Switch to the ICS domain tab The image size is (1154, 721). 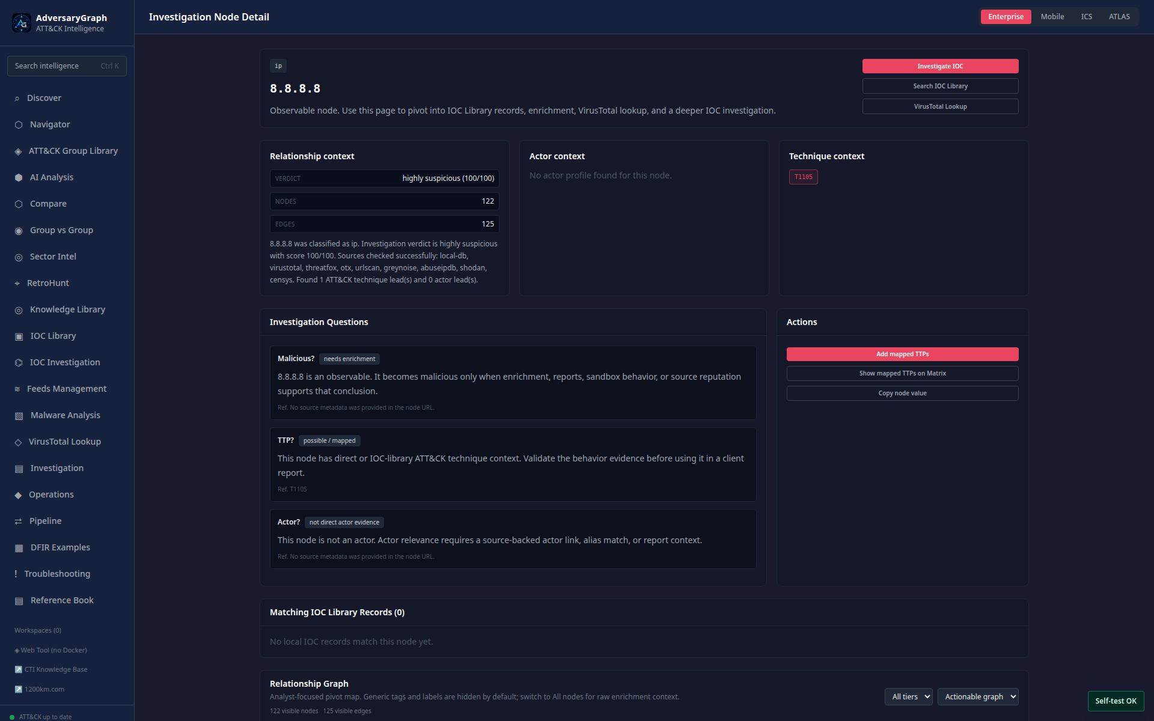coord(1087,17)
